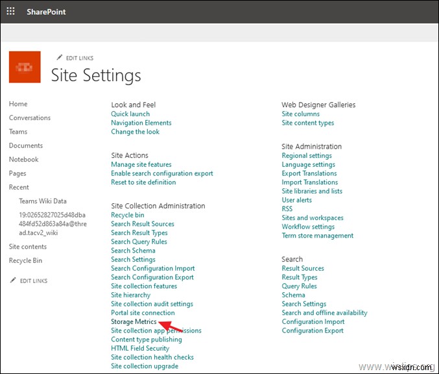Open Search Query Rules link

point(139,242)
